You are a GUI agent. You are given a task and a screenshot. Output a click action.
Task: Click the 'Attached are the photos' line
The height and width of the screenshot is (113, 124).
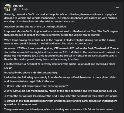35,27
